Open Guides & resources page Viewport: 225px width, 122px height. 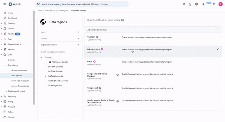(x=19, y=70)
